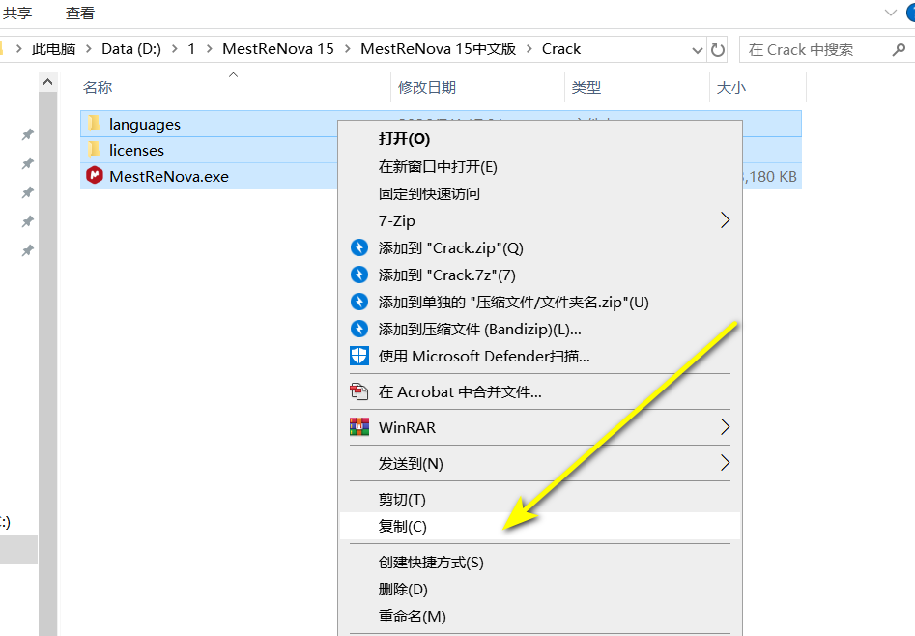Click the licenses folder icon
915x636 pixels.
pyautogui.click(x=94, y=150)
